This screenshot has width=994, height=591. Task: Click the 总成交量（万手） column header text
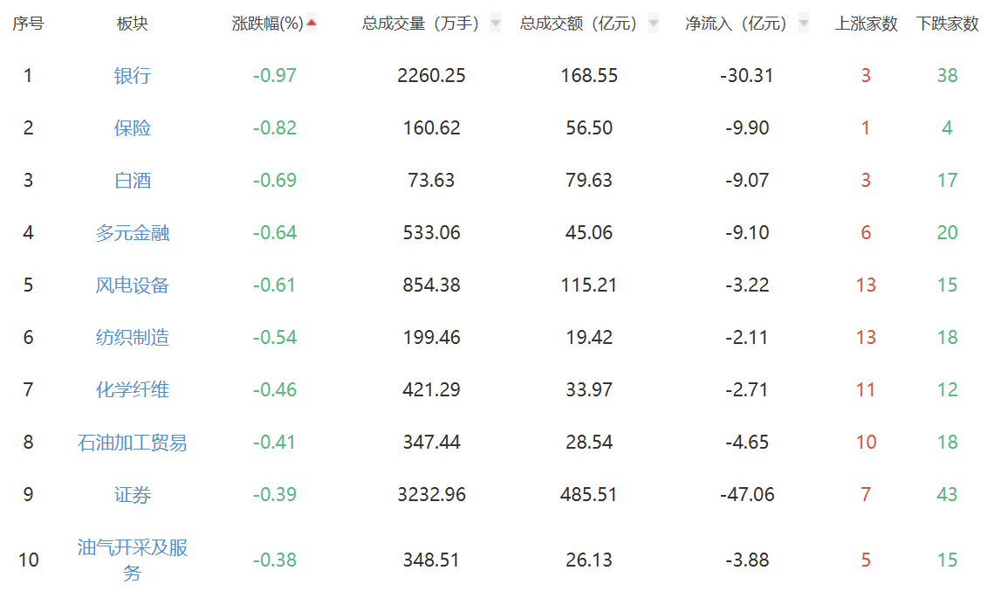(x=421, y=24)
